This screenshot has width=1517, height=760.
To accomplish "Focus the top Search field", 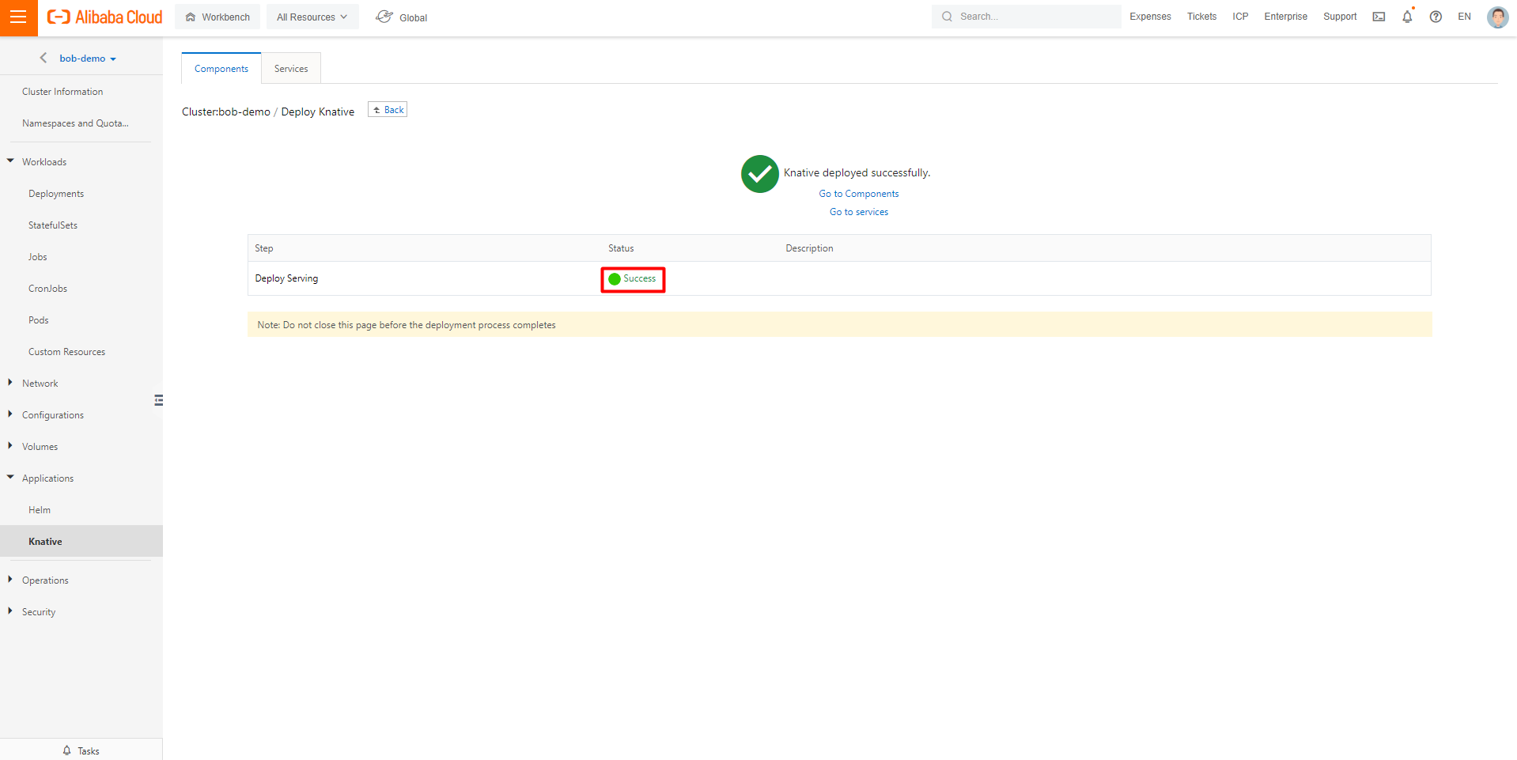I will click(x=1026, y=17).
